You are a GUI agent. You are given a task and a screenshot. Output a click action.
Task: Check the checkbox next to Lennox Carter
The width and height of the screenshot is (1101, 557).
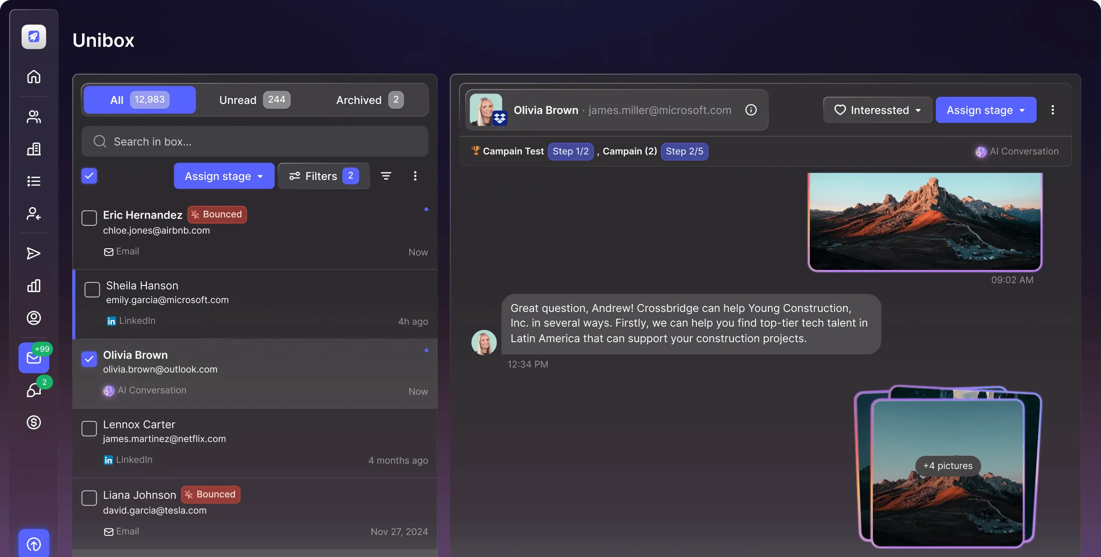(89, 429)
